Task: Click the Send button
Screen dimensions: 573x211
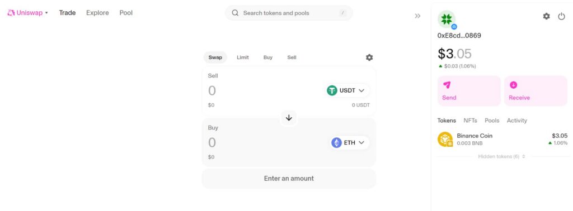Action: (x=469, y=91)
